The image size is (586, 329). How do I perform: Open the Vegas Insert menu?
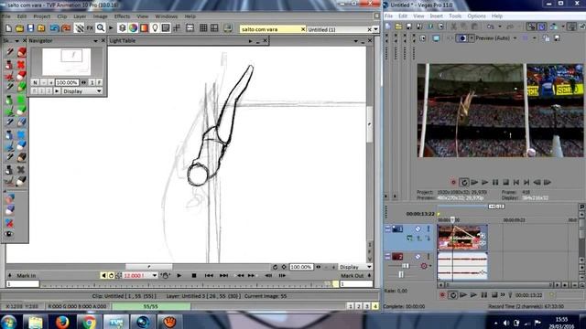click(x=436, y=16)
